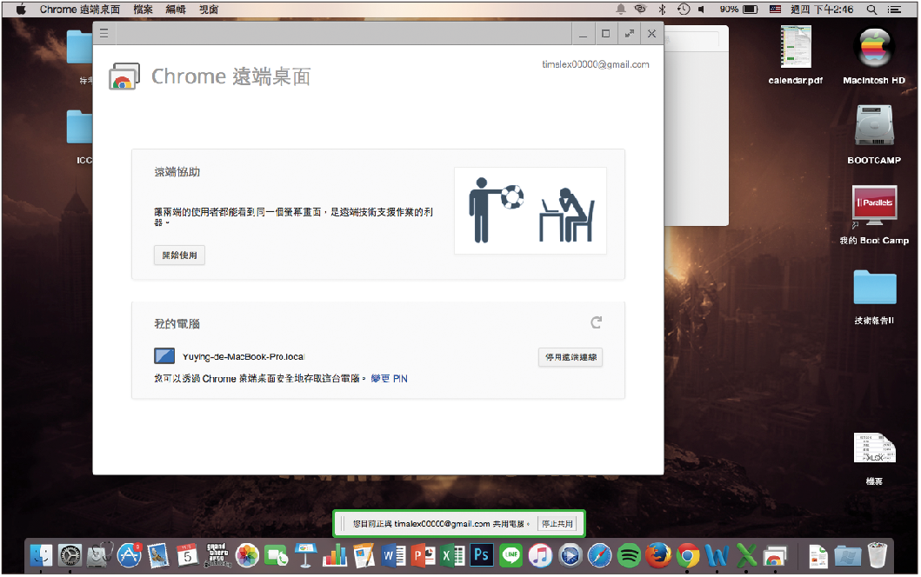Open PowerPoint from the Dock
Image resolution: width=921 pixels, height=577 pixels.
tap(423, 554)
